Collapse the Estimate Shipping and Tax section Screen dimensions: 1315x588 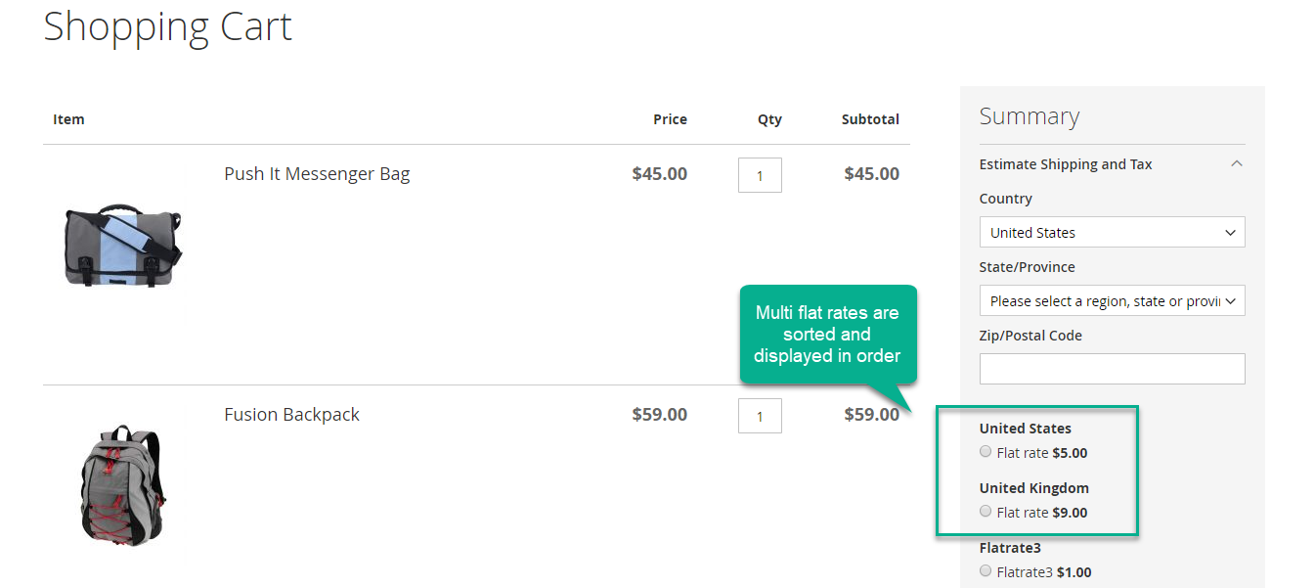tap(1066, 164)
